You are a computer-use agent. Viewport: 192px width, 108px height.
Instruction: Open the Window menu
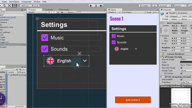click(37, 2)
